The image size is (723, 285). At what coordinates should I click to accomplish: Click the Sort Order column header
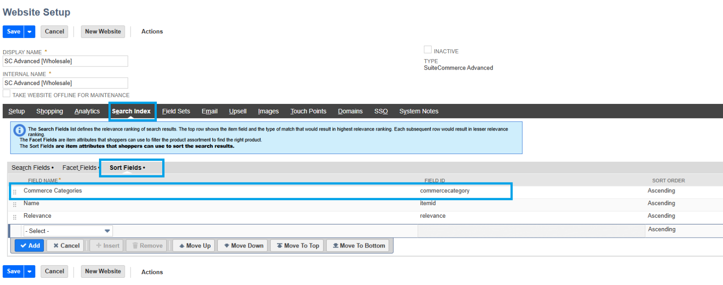click(x=668, y=181)
